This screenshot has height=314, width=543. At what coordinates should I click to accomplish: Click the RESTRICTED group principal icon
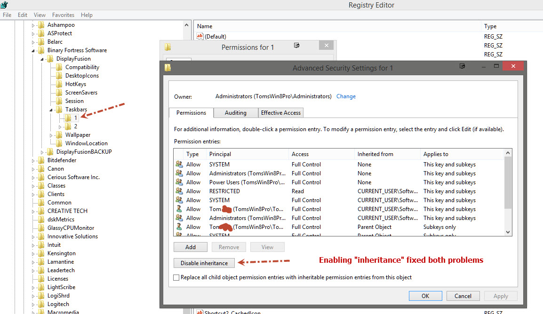pos(179,191)
